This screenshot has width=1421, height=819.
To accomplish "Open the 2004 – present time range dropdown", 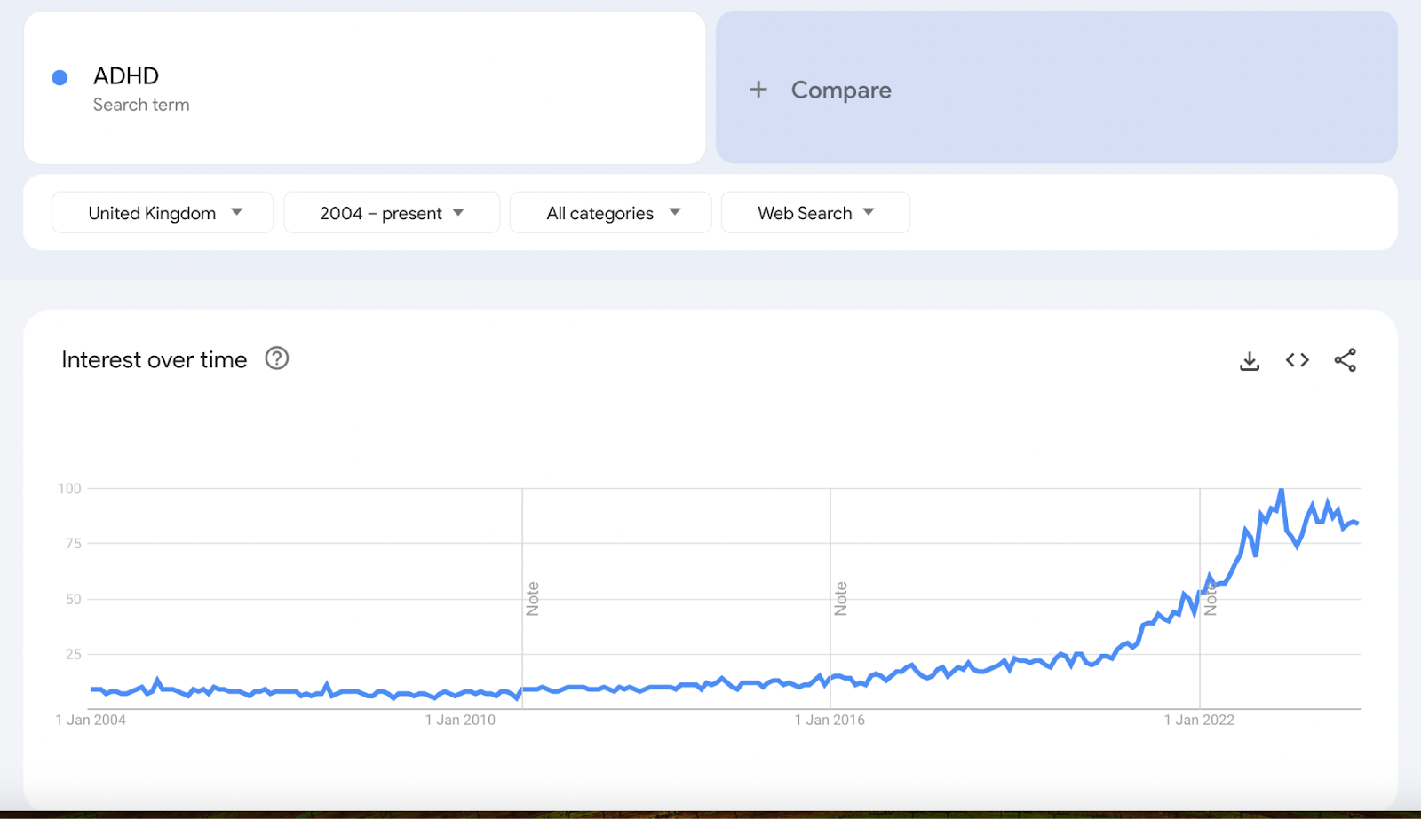I will pos(391,212).
